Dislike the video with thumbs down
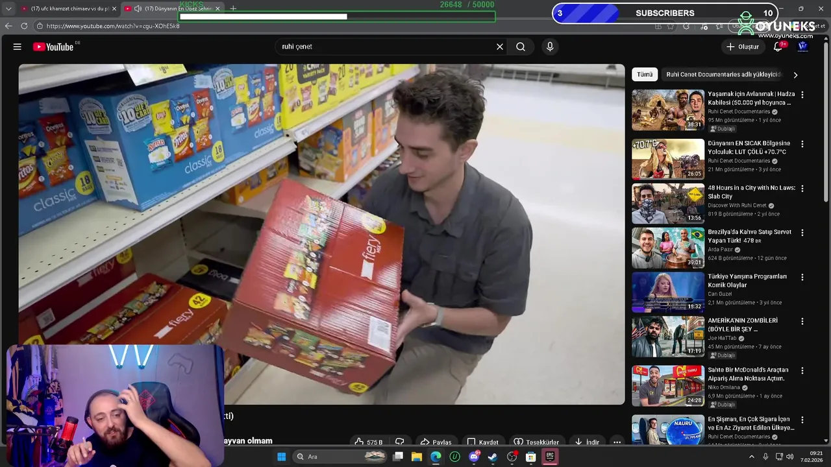 [400, 442]
